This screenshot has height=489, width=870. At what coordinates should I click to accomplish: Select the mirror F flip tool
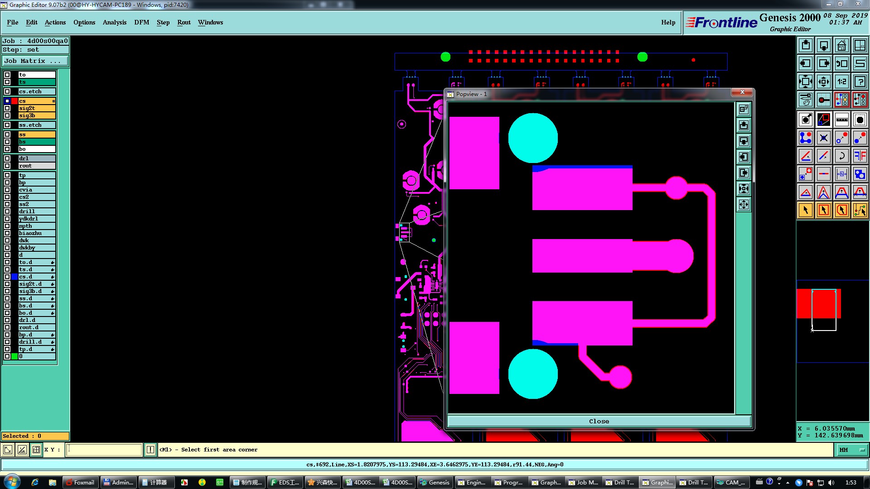point(860,156)
